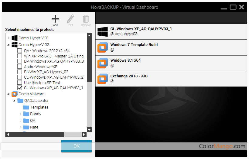
Task: Click the Exchange 2013 - AIO VM icon
Action: pos(103,79)
